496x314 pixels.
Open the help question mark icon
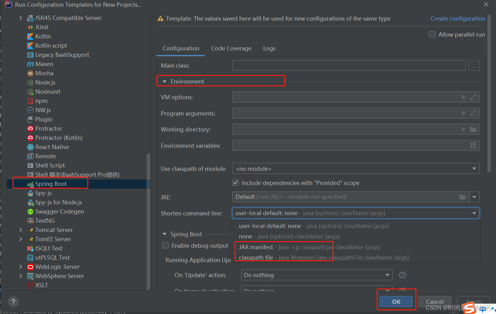coord(13,301)
